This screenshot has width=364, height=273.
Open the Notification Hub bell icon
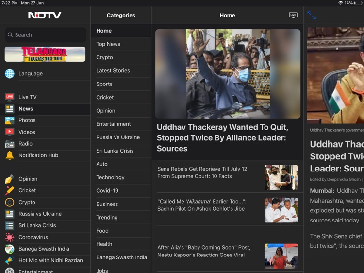[10, 155]
